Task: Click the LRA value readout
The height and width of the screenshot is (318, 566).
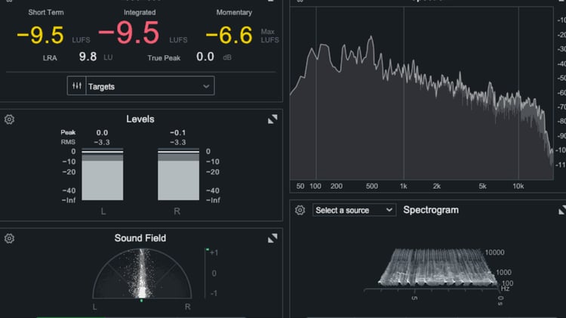Action: tap(88, 57)
